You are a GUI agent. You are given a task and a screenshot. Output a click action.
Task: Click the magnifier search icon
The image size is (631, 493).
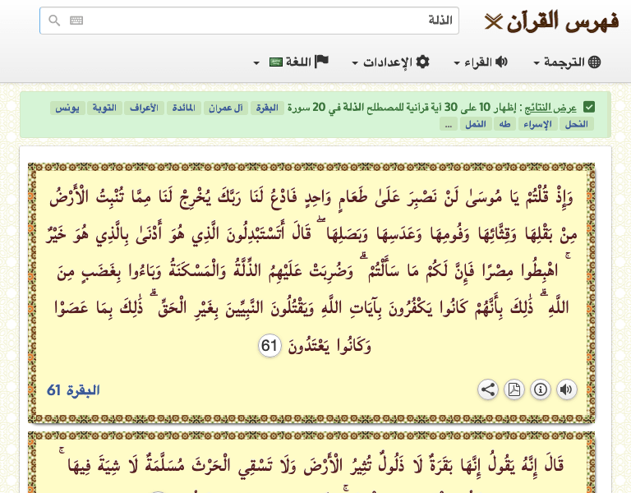54,21
